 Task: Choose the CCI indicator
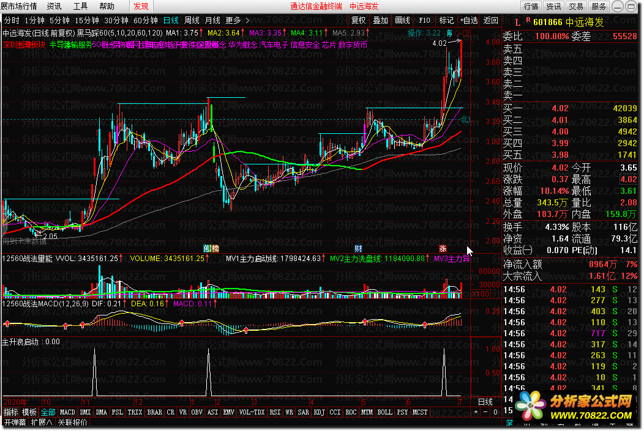pos(335,412)
